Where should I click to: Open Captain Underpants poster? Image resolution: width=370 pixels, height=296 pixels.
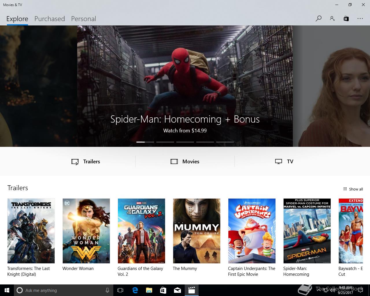click(x=252, y=231)
